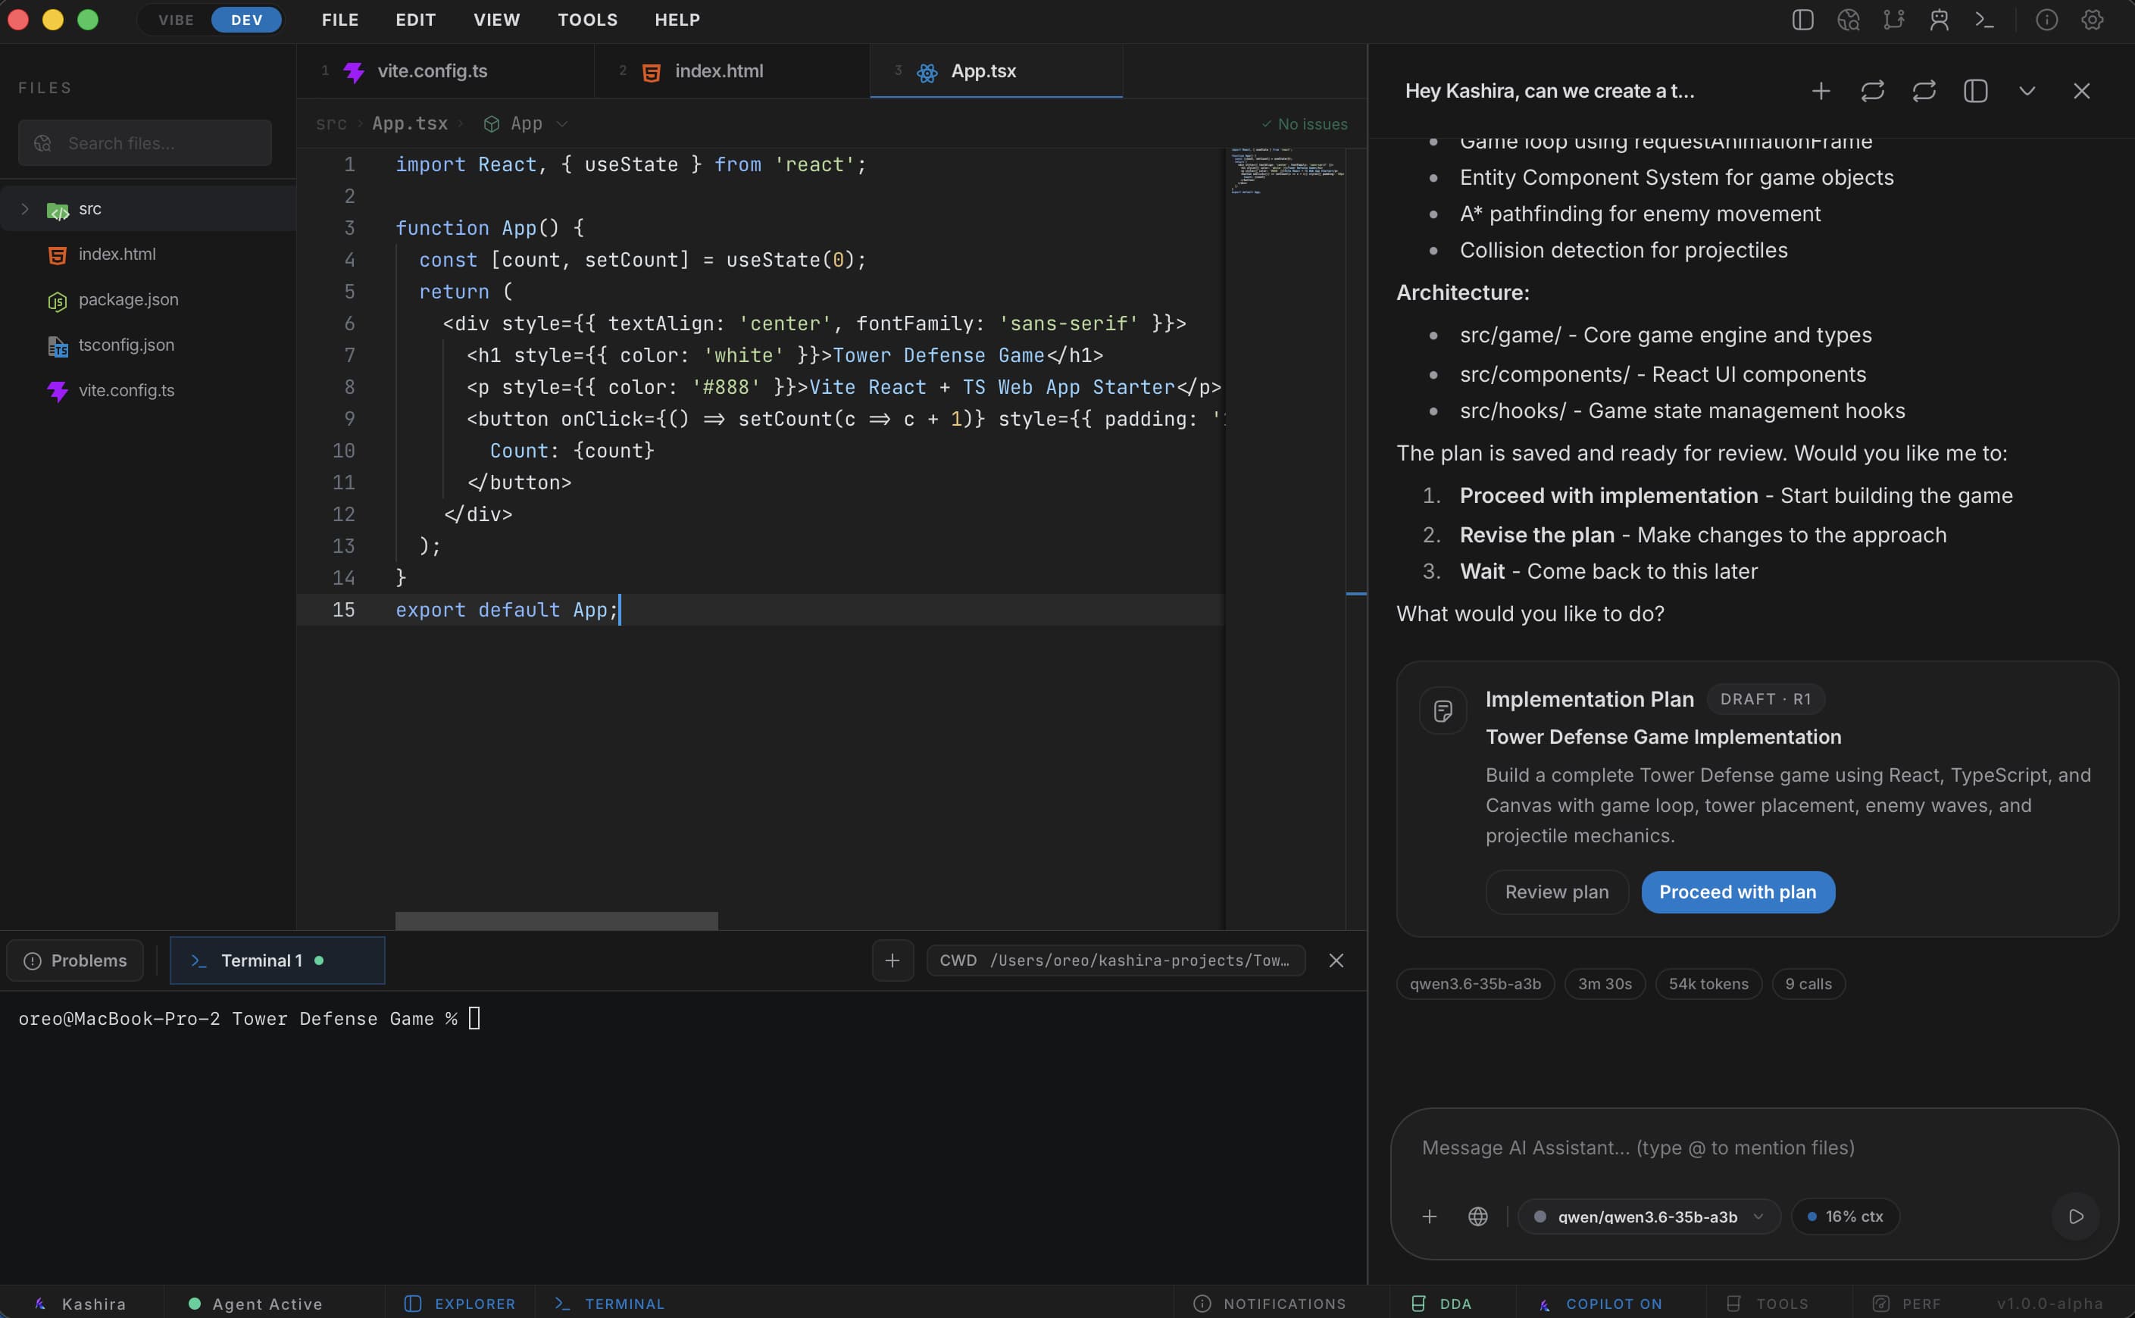The height and width of the screenshot is (1318, 2135).
Task: Open package.json in the file tree
Action: (148, 299)
